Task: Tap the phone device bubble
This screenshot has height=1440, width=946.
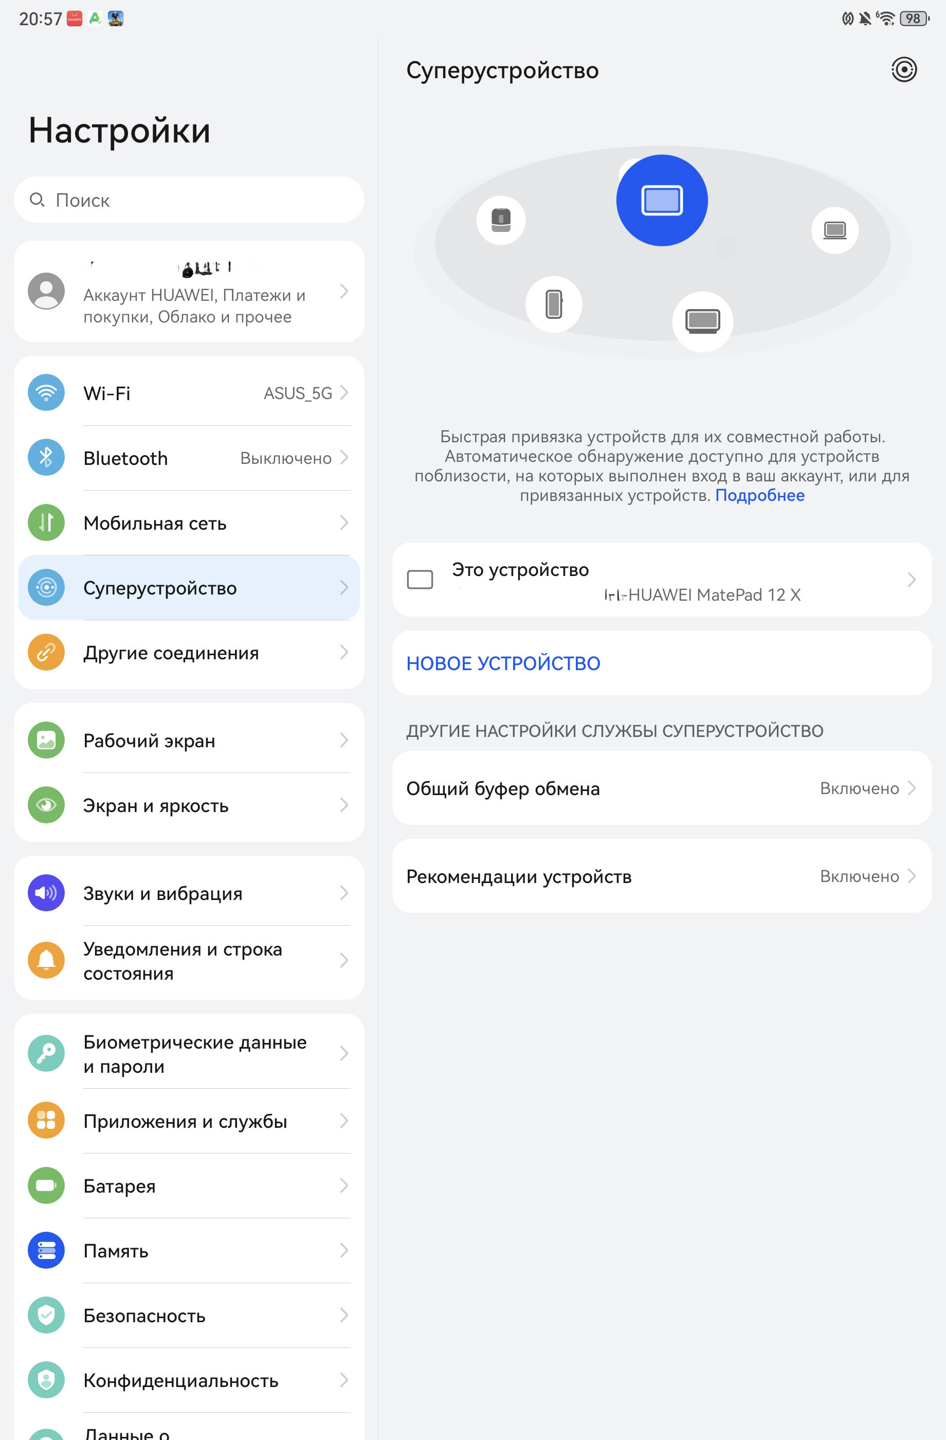Action: (x=554, y=304)
